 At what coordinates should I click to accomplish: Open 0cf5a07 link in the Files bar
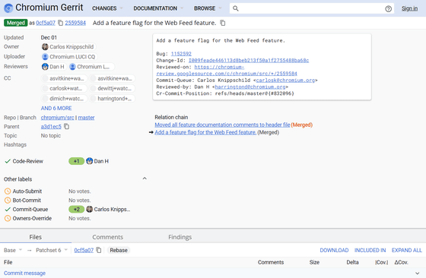pyautogui.click(x=84, y=250)
